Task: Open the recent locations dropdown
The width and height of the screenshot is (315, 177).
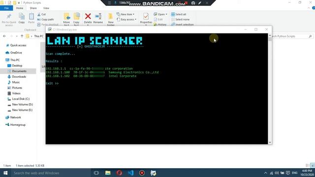Action: coord(16,36)
